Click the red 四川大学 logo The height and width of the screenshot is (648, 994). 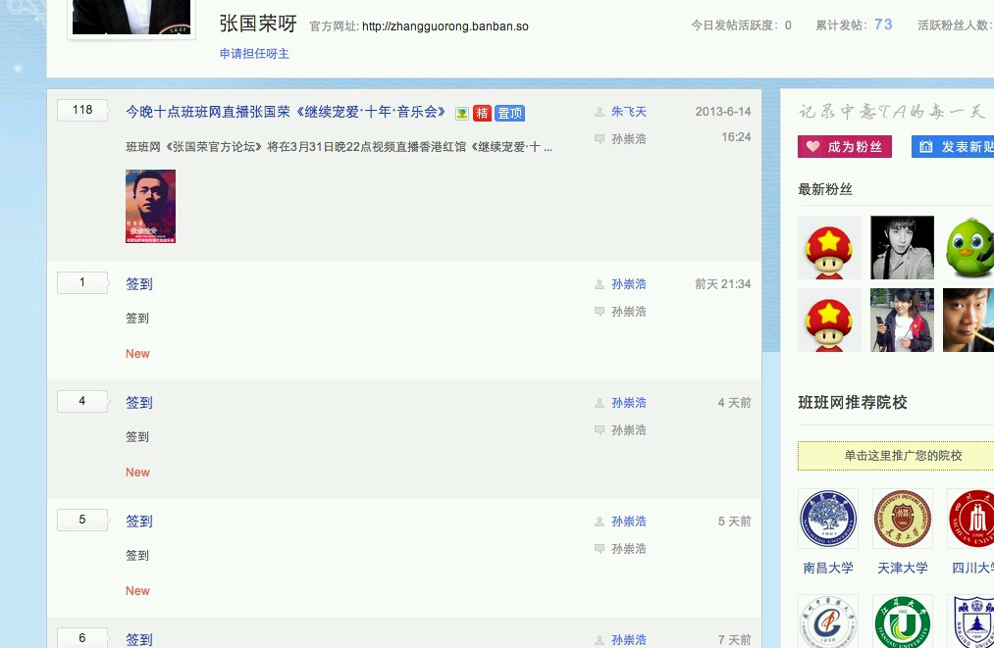tap(970, 519)
